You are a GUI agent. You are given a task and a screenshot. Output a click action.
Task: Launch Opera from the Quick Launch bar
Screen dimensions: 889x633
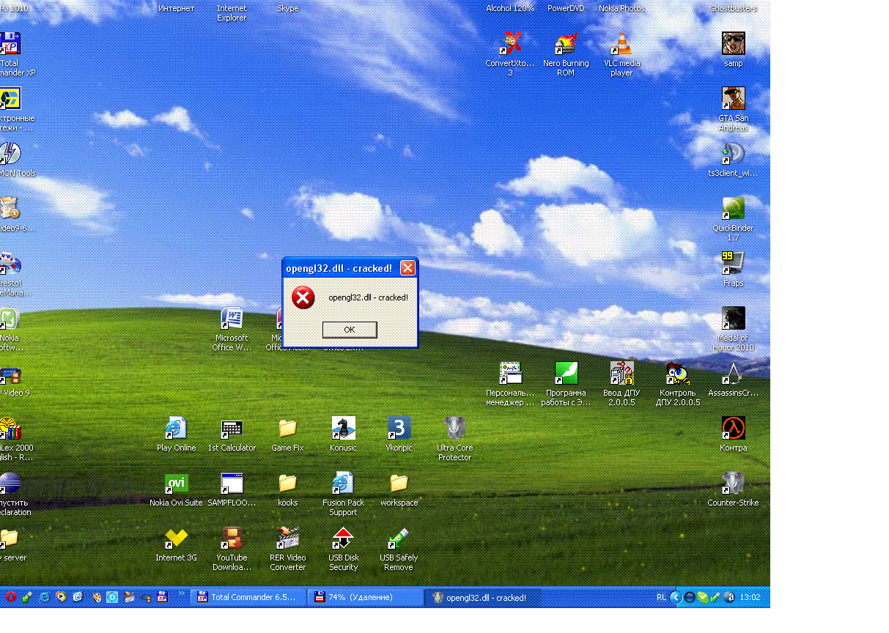pyautogui.click(x=11, y=597)
